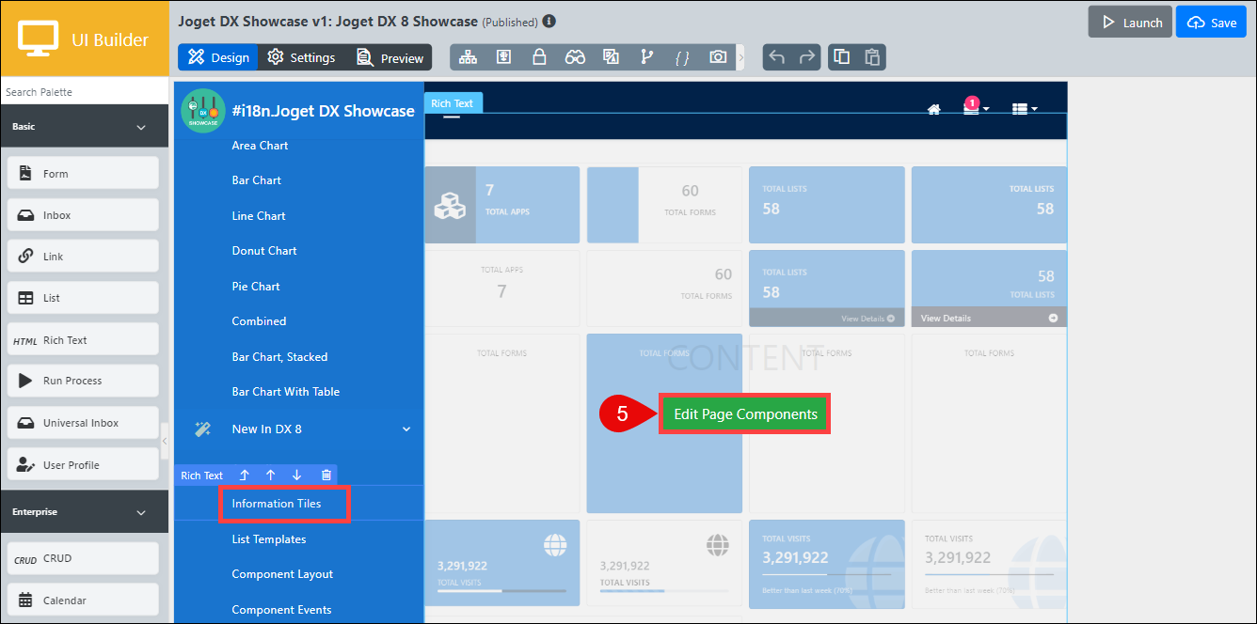Click the Launch button

[x=1130, y=22]
